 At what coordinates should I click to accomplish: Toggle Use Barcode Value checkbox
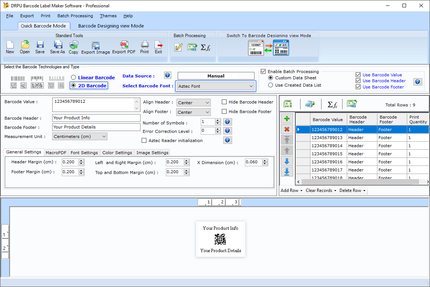(358, 75)
